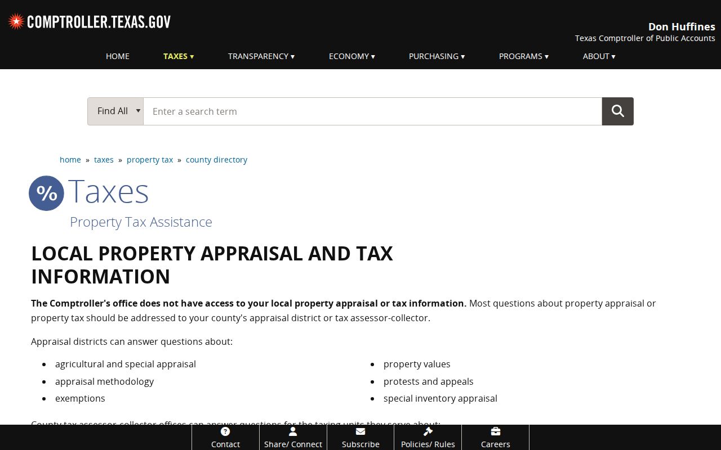The width and height of the screenshot is (721, 450).
Task: Click the percent Taxes circle icon
Action: (x=47, y=193)
